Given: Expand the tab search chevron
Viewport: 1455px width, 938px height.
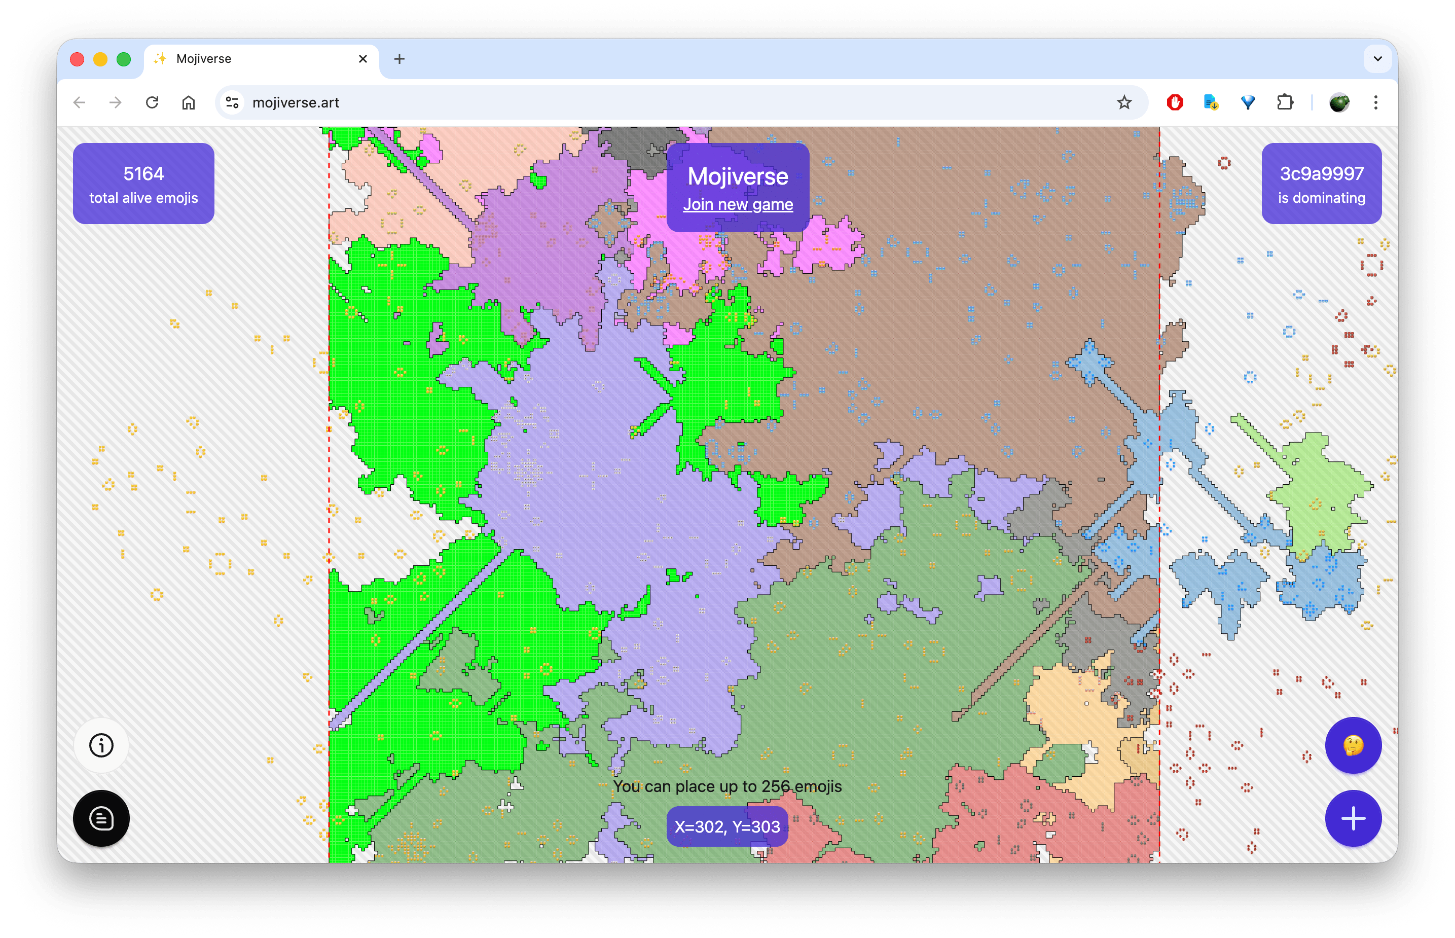Looking at the screenshot, I should (x=1377, y=59).
